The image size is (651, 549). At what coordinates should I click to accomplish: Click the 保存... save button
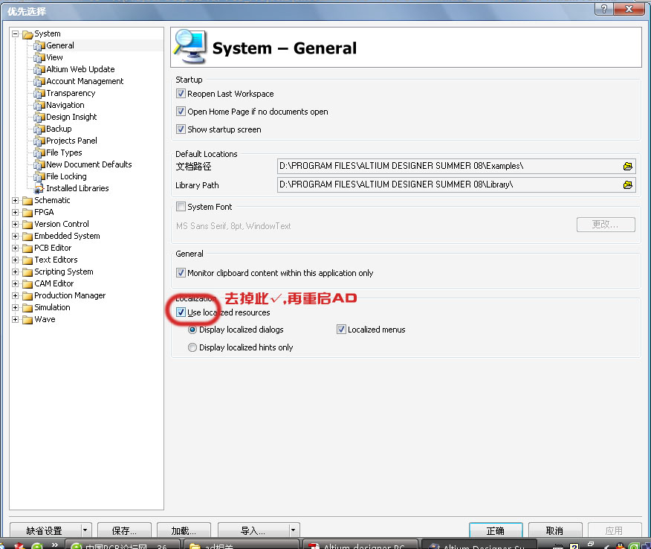pos(124,530)
